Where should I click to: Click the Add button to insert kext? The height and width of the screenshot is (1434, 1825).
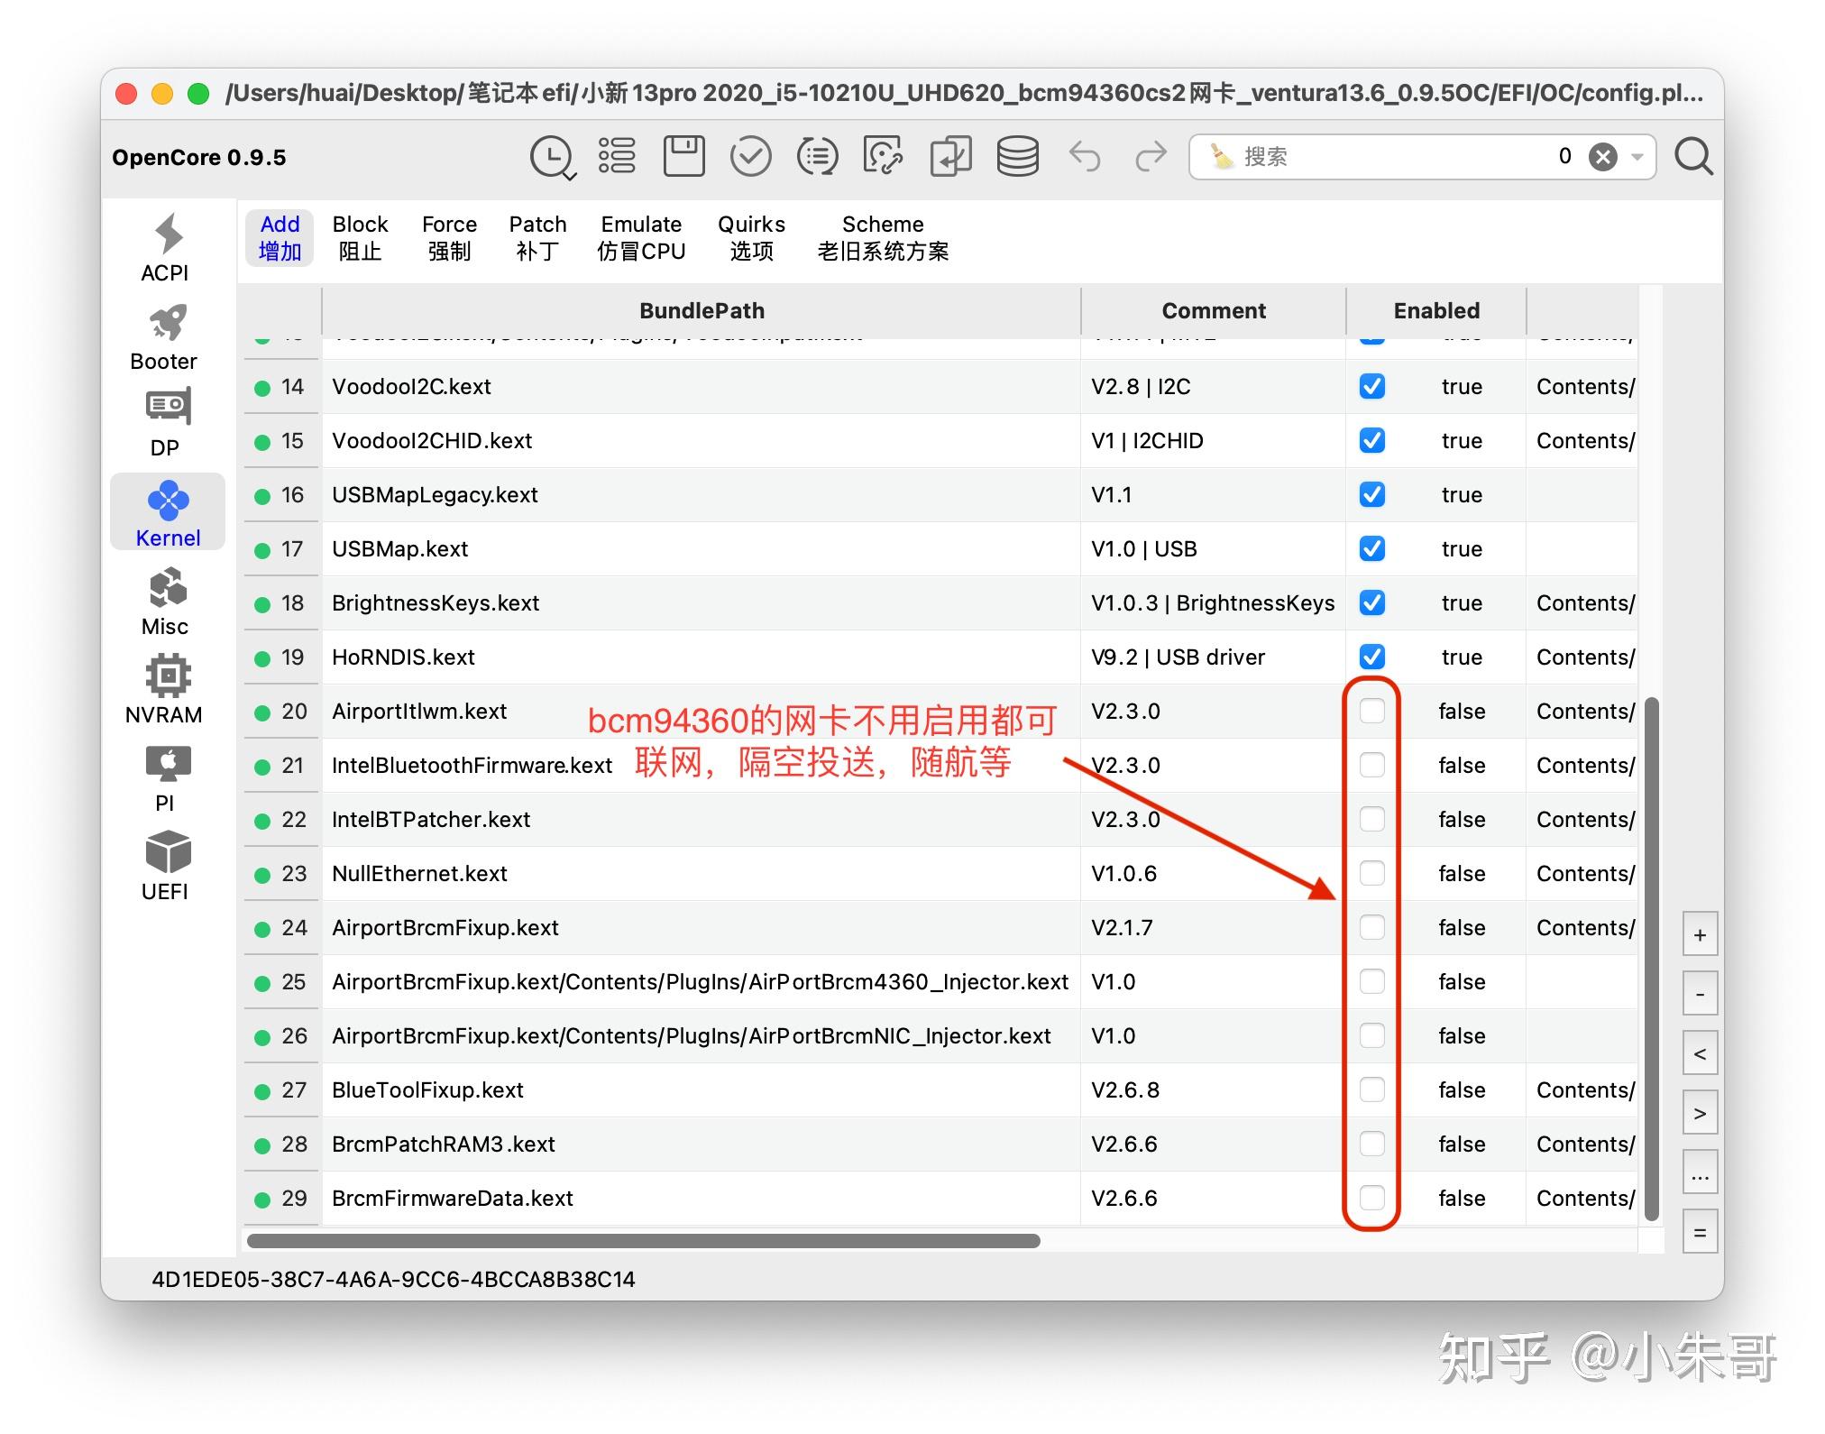pyautogui.click(x=280, y=237)
